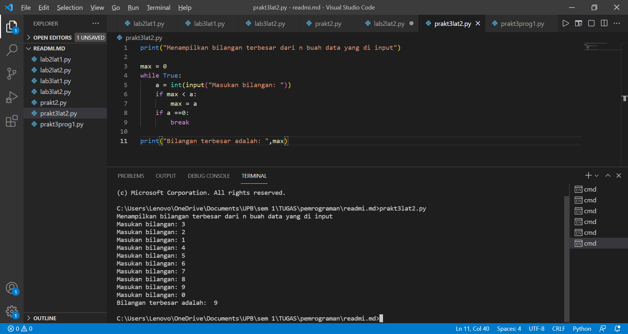Toggle the secondary side bar icon
Screen dimensions: 628x334
[591, 23]
